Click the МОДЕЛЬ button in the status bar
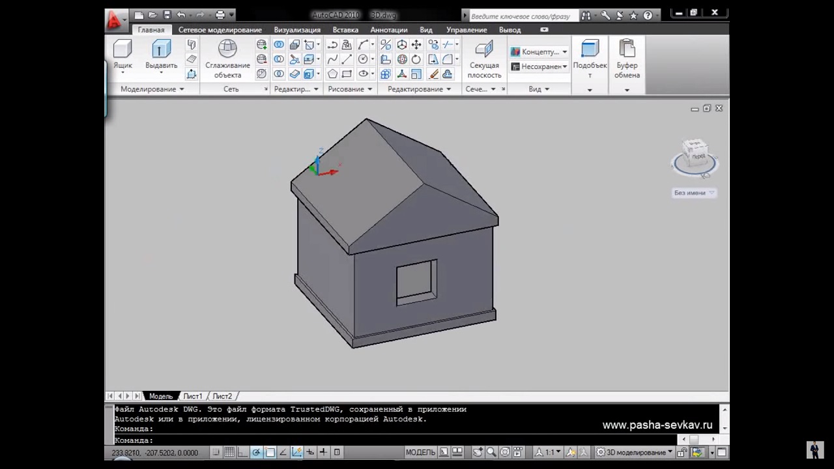The width and height of the screenshot is (834, 469). [x=420, y=452]
